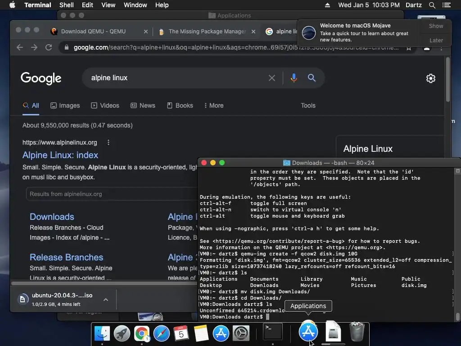The width and height of the screenshot is (461, 346).
Task: Show the macOS Mojave tour notification
Action: point(436,26)
